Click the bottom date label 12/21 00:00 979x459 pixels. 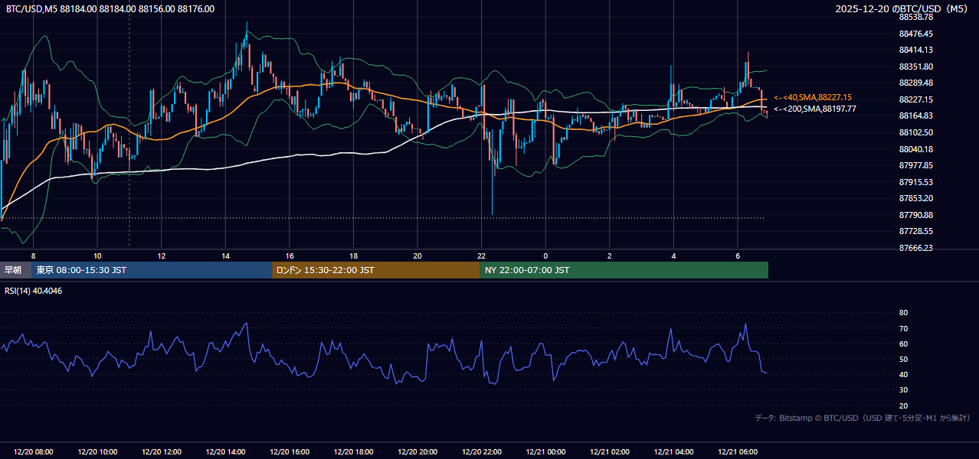[x=545, y=452]
